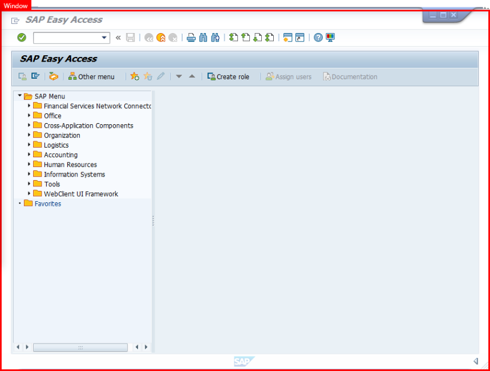Go to Last Page icon
The height and width of the screenshot is (371, 490).
pyautogui.click(x=269, y=38)
